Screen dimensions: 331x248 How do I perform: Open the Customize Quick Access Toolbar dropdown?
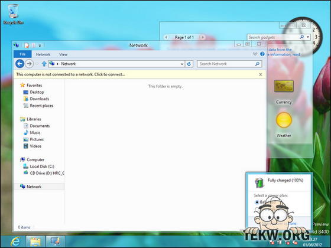pos(40,45)
